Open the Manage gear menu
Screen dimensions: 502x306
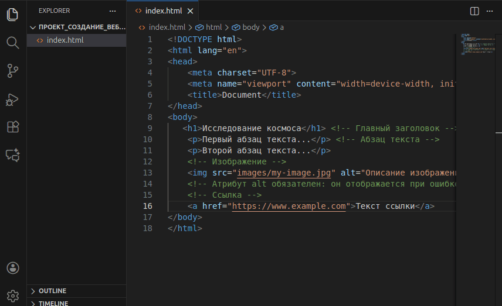(x=13, y=294)
